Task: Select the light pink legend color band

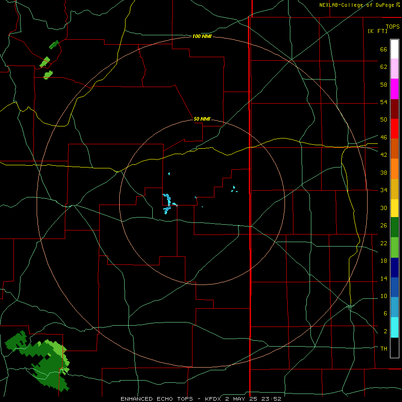Action: (x=394, y=69)
